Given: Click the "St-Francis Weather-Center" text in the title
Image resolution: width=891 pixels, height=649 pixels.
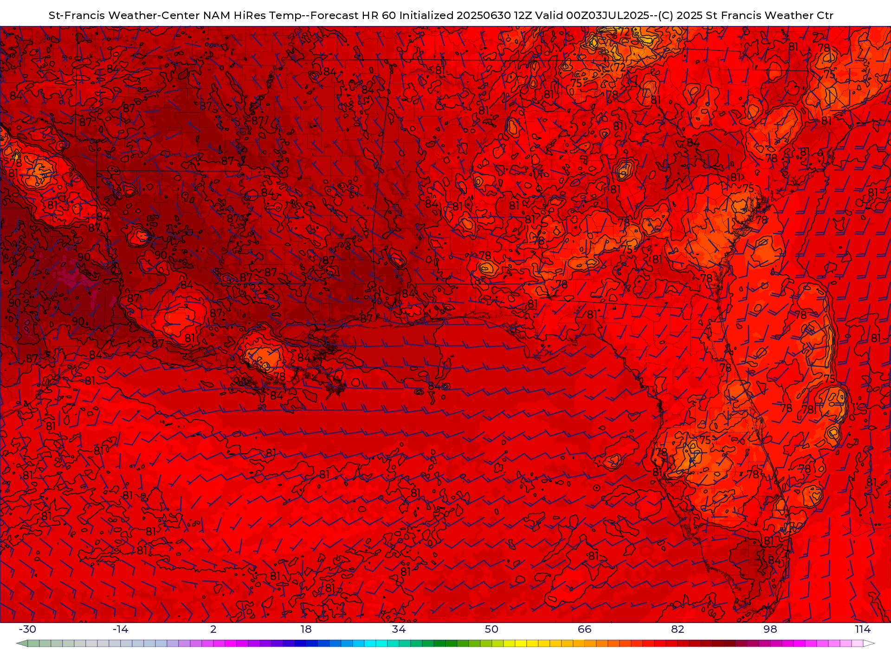Looking at the screenshot, I should click(x=124, y=15).
